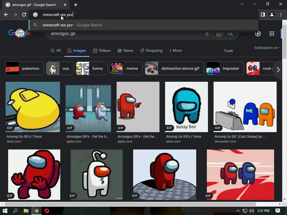Open the network status icon

point(245,211)
